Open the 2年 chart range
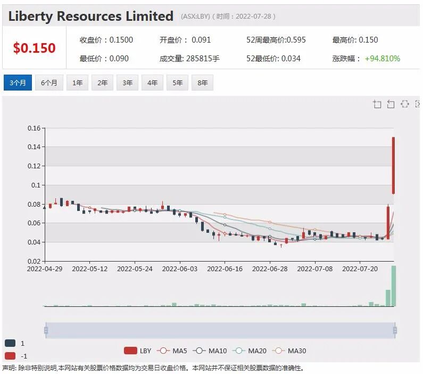This screenshot has width=423, height=374. coord(103,83)
